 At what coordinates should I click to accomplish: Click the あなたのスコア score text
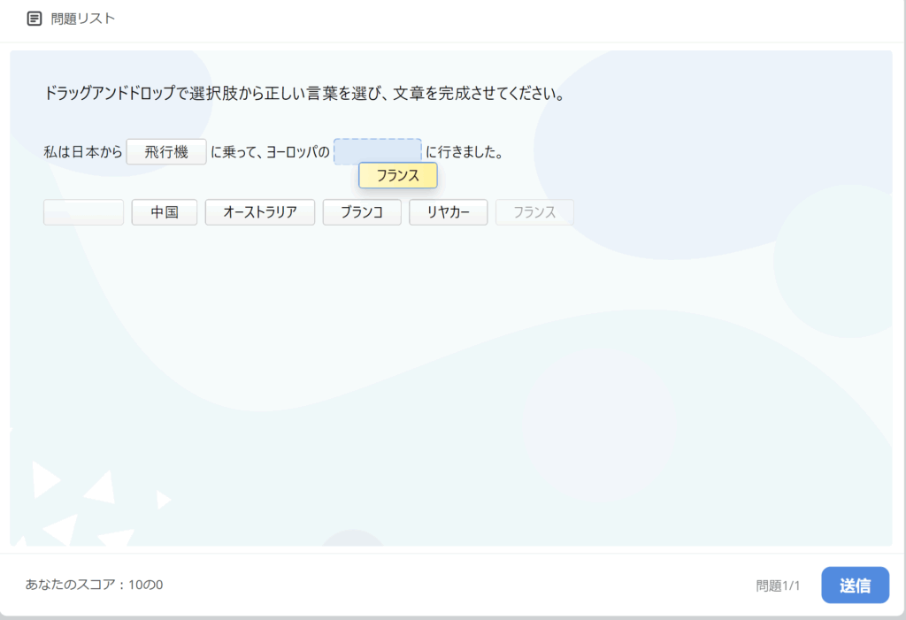click(95, 585)
